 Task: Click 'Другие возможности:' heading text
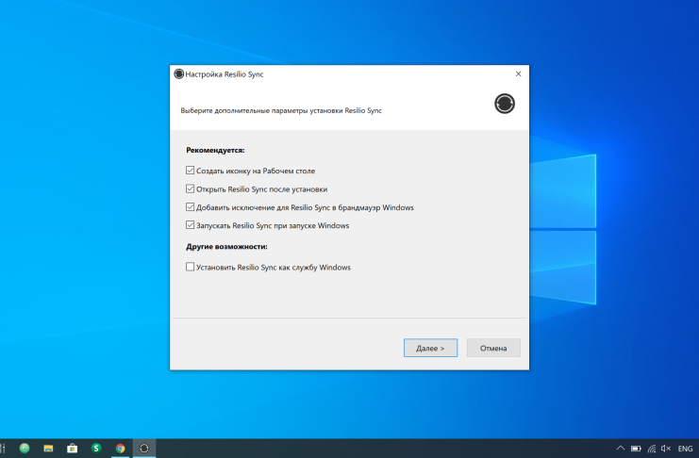point(226,246)
